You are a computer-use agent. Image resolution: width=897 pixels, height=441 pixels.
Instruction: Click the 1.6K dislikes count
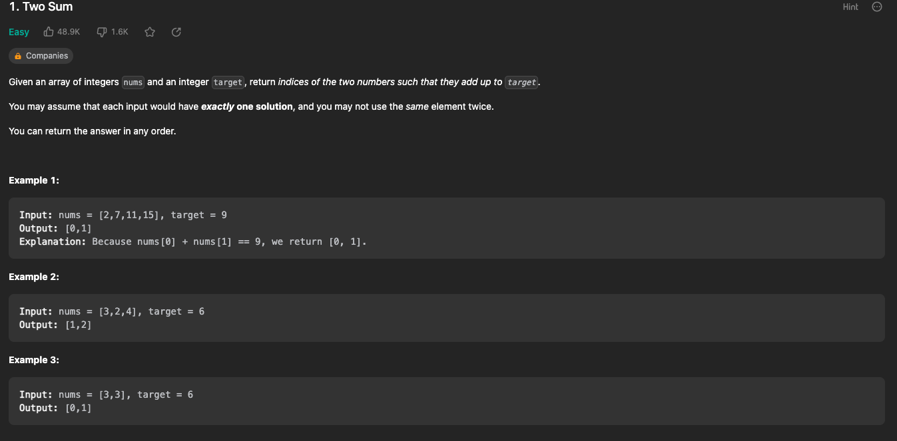(119, 32)
